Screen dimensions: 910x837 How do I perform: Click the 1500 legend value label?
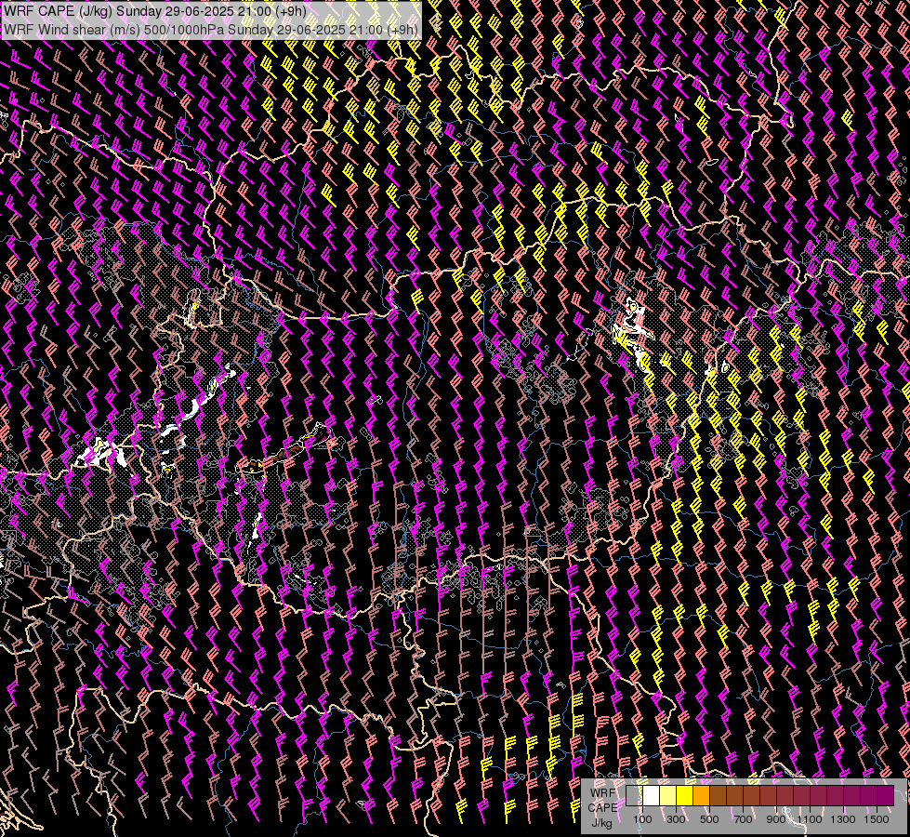(x=877, y=819)
